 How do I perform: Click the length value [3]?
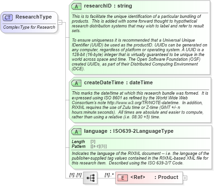93,141
